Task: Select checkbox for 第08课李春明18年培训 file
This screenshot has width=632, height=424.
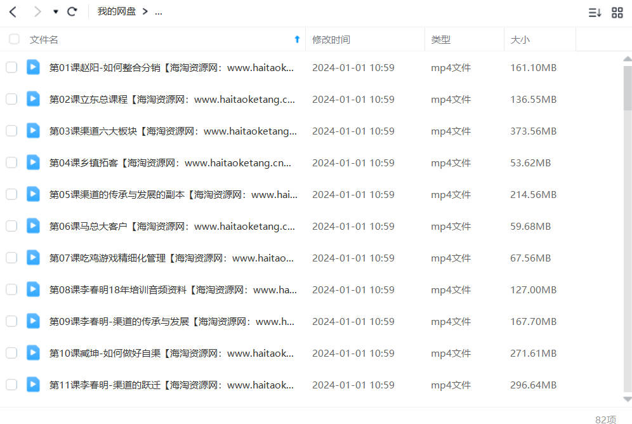Action: coord(11,289)
